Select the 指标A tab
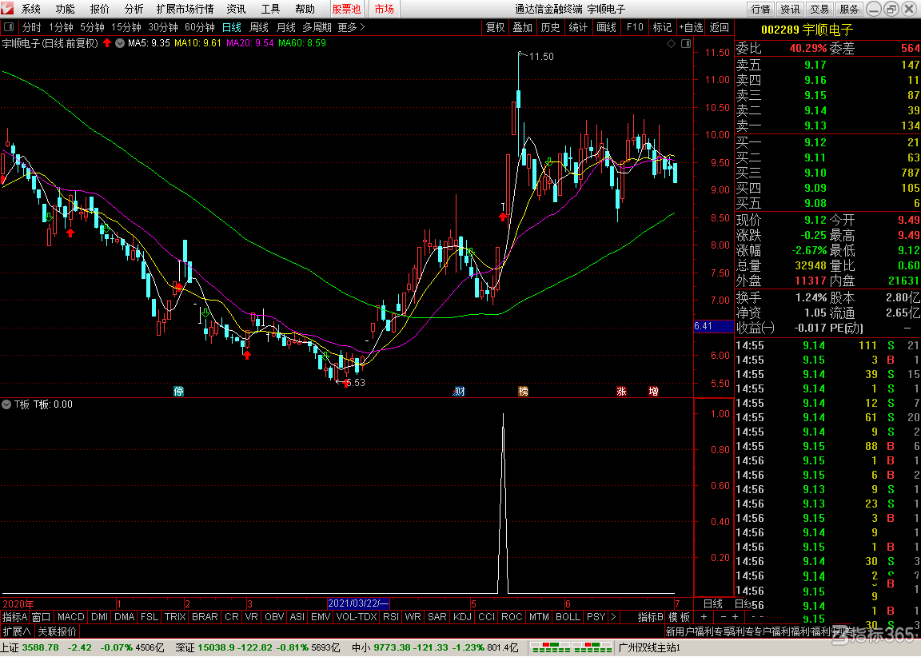The width and height of the screenshot is (921, 657). tap(14, 617)
